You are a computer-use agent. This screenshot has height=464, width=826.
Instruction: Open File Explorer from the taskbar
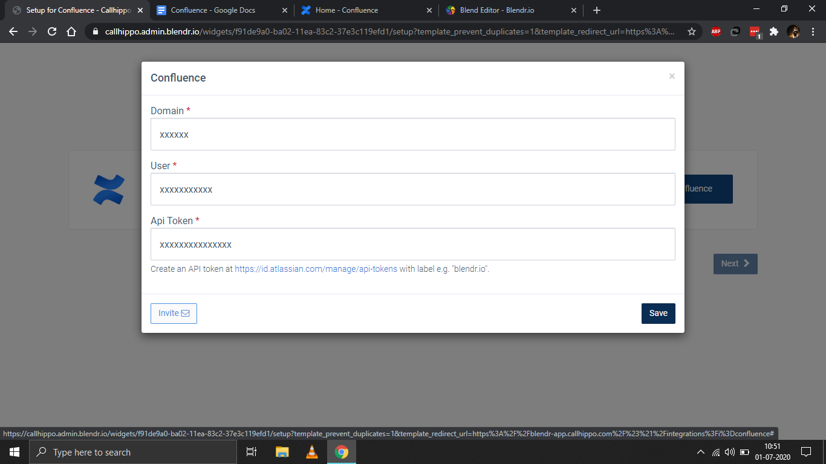(x=282, y=452)
